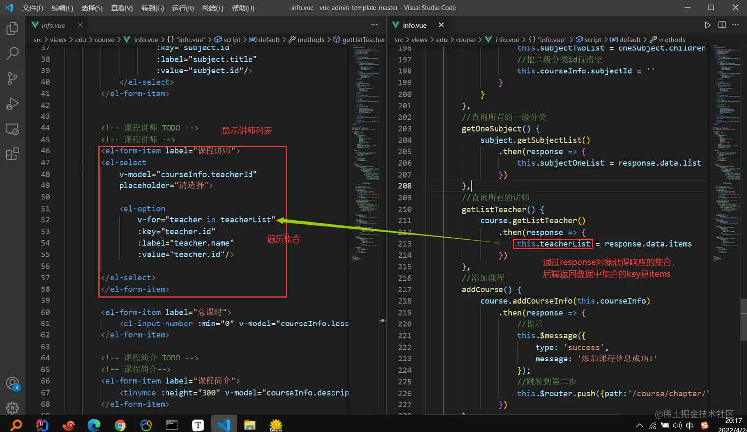Click the Everything search taskbar icon
The image size is (747, 432).
[16, 425]
